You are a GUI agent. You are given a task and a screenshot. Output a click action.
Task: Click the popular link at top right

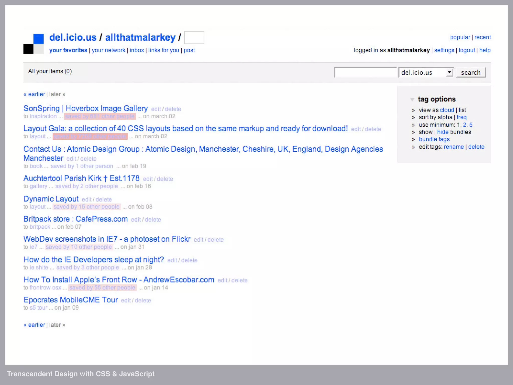(x=460, y=37)
